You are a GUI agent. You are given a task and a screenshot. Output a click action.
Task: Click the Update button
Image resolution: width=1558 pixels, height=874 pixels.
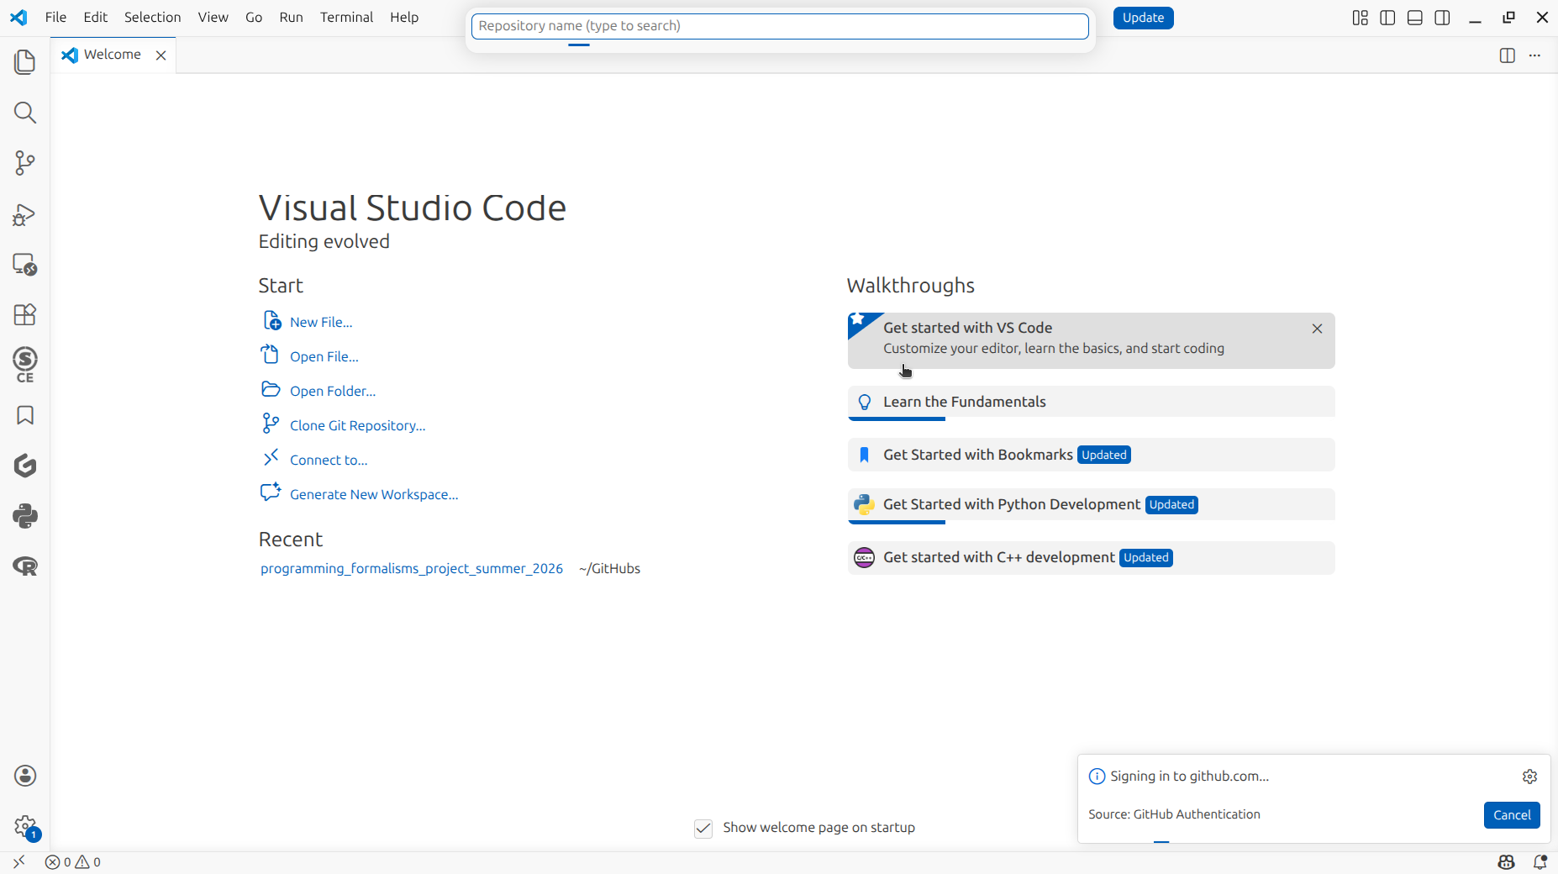[x=1143, y=18]
